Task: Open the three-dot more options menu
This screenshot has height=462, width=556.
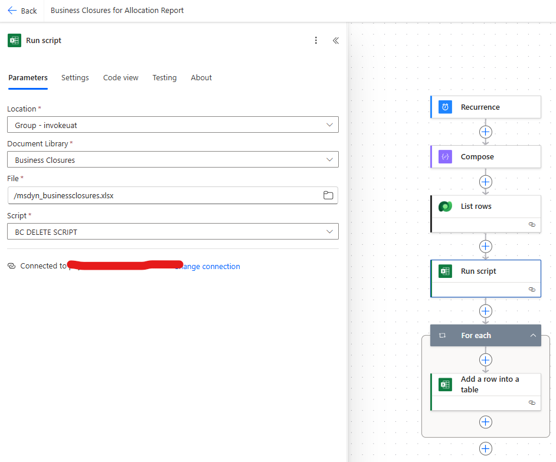Action: pyautogui.click(x=316, y=41)
